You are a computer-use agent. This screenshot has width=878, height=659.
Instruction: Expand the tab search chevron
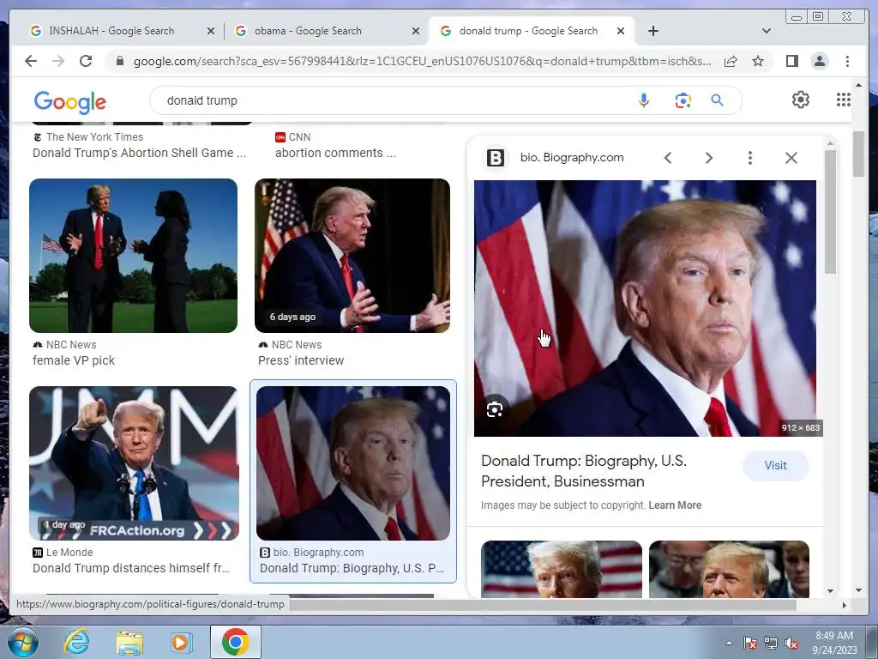767,31
